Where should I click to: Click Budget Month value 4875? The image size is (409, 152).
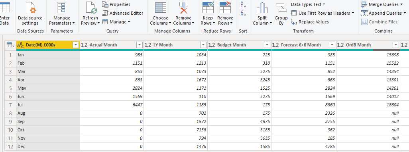pyautogui.click(x=240, y=121)
